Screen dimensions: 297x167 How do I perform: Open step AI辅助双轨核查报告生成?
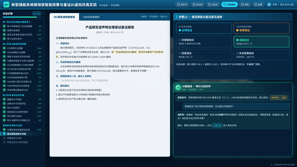click(x=22, y=130)
